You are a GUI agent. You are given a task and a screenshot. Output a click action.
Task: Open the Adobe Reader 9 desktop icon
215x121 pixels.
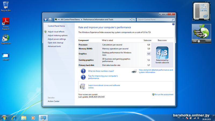(6, 24)
